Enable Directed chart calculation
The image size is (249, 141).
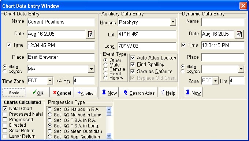(x=5, y=125)
